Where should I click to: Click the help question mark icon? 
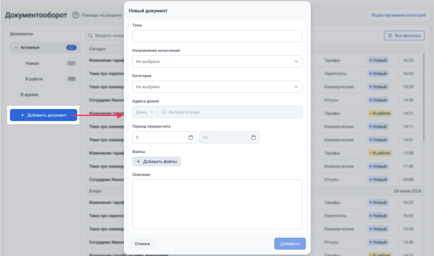tap(75, 15)
